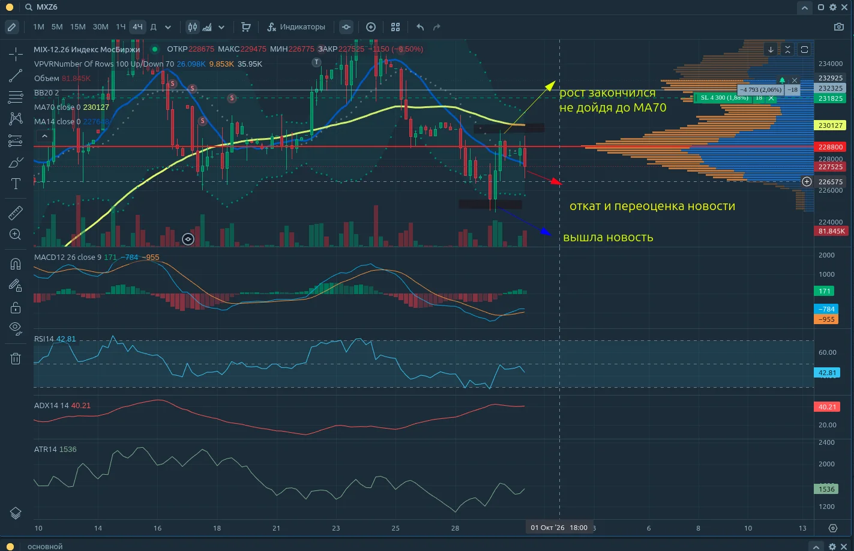Viewport: 854px width, 551px height.
Task: Select the trend line drawing tool
Action: (16, 76)
